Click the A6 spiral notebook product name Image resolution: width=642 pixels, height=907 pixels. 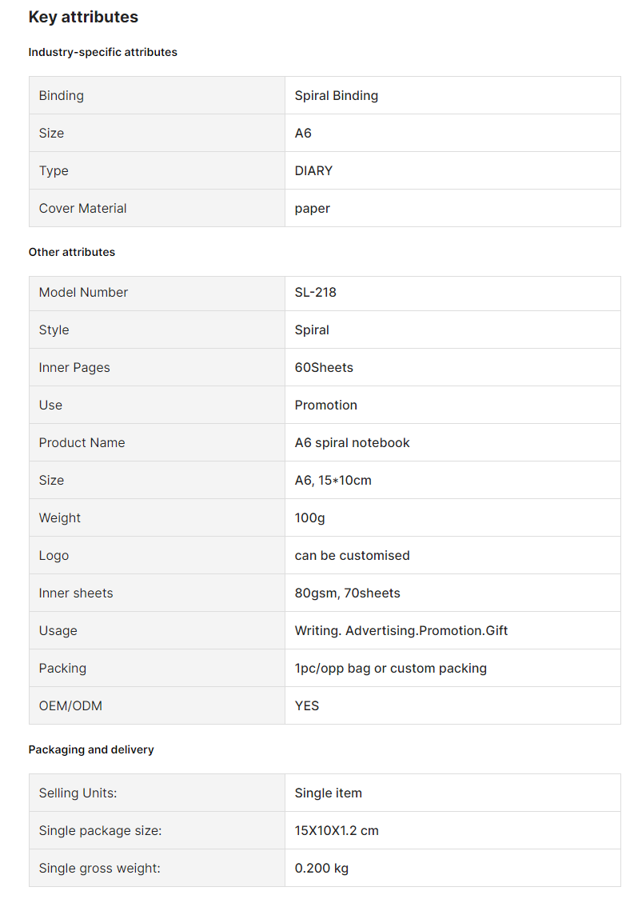point(352,442)
